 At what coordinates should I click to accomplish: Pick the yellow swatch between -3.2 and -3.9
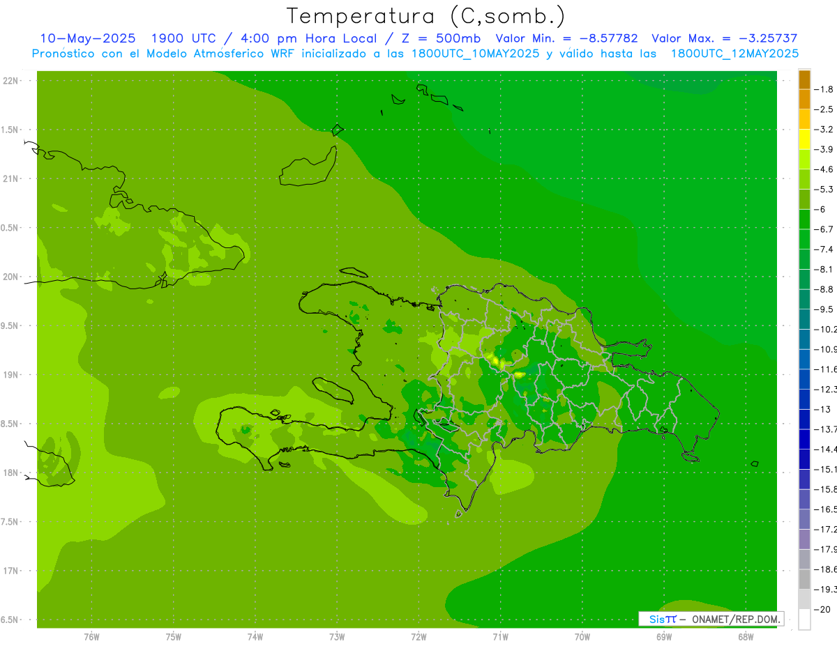[x=805, y=139]
